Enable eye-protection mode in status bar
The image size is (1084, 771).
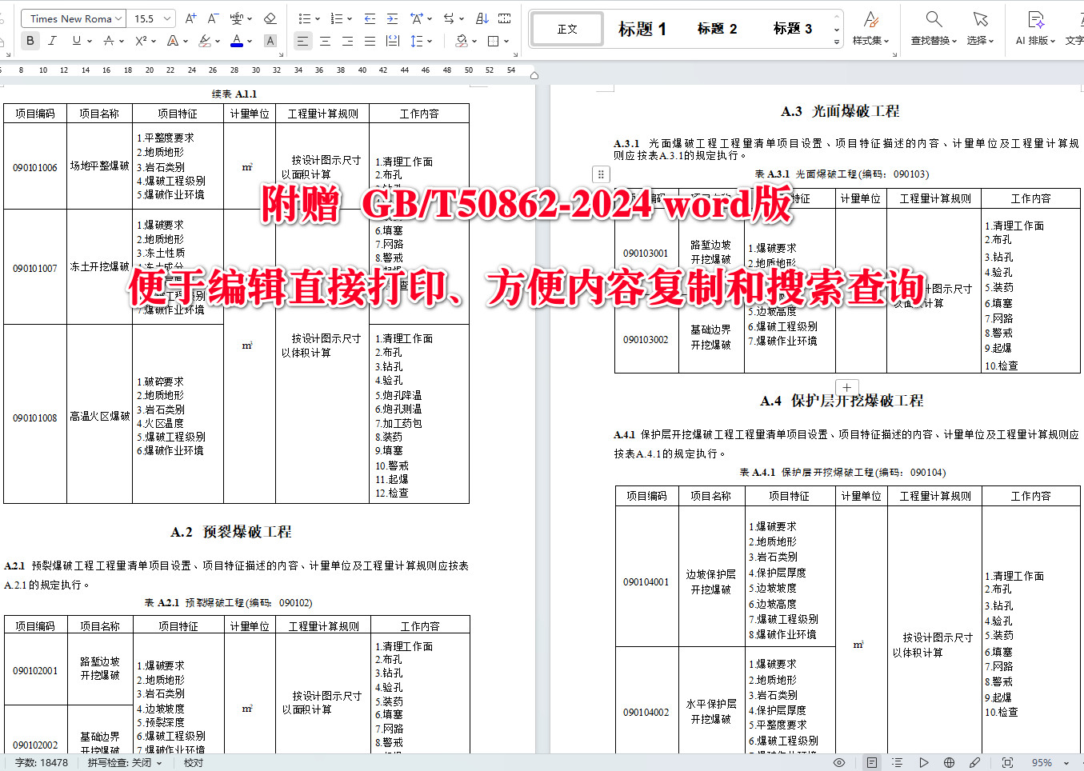click(x=838, y=761)
